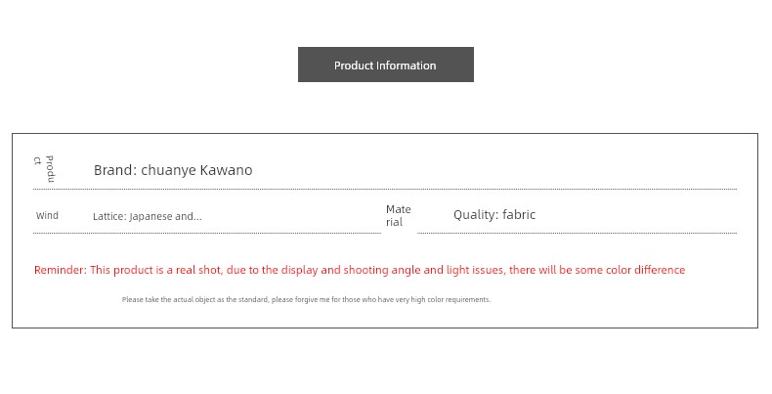
Task: Click the Wind label
Action: tap(47, 215)
